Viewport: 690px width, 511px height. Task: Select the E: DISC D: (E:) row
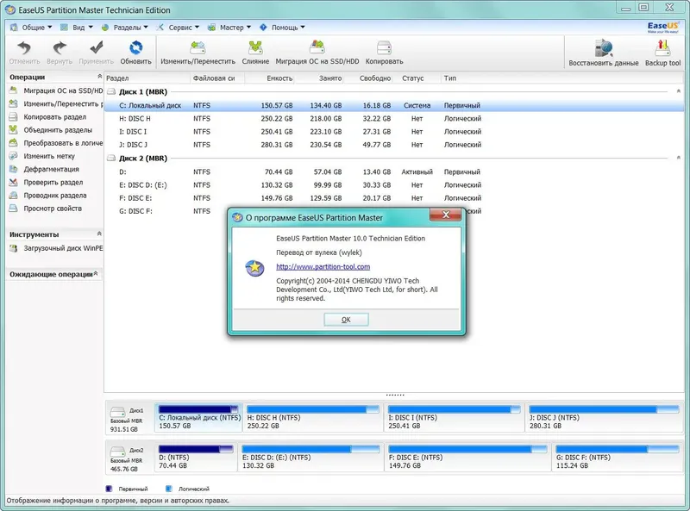tap(394, 185)
